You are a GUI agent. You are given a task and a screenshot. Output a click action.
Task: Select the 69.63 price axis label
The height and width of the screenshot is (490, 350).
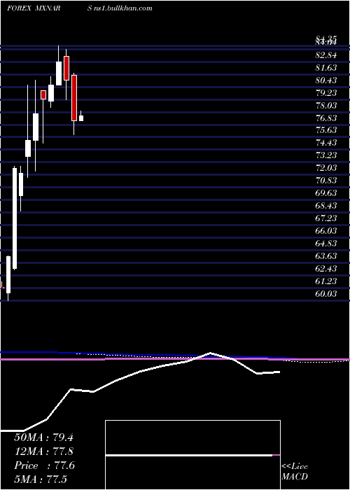[x=326, y=192]
